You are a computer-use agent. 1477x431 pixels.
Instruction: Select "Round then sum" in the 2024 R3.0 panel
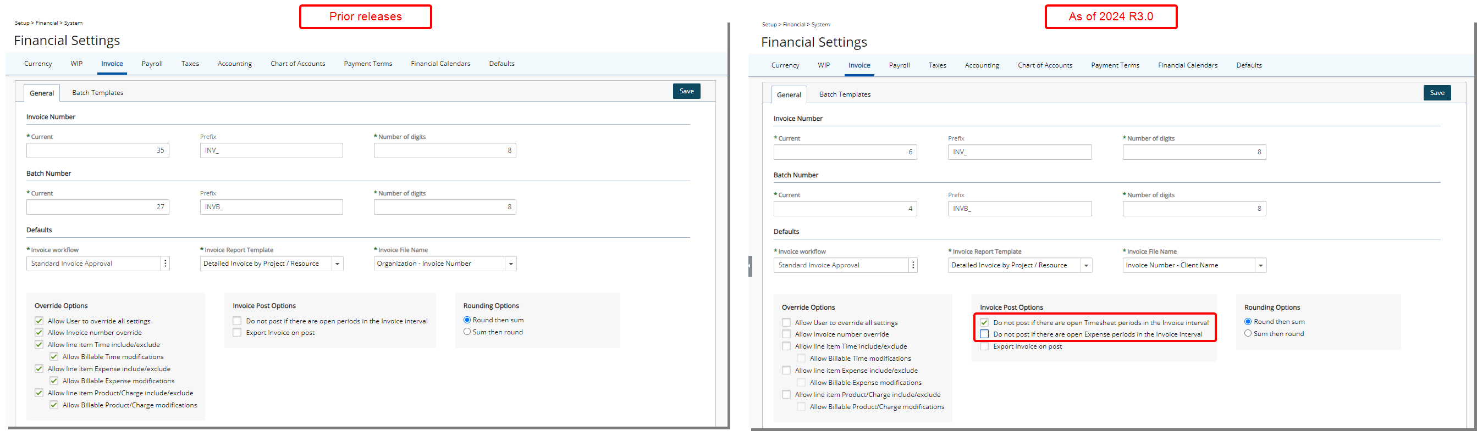[1248, 321]
